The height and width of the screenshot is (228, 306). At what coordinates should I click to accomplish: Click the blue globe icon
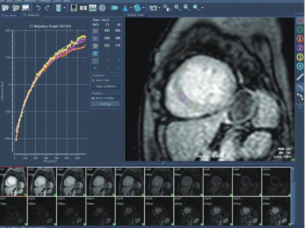pyautogui.click(x=138, y=8)
